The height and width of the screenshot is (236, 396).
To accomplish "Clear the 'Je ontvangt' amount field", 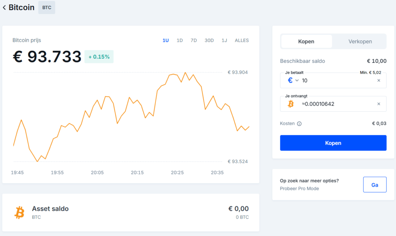I will [379, 104].
